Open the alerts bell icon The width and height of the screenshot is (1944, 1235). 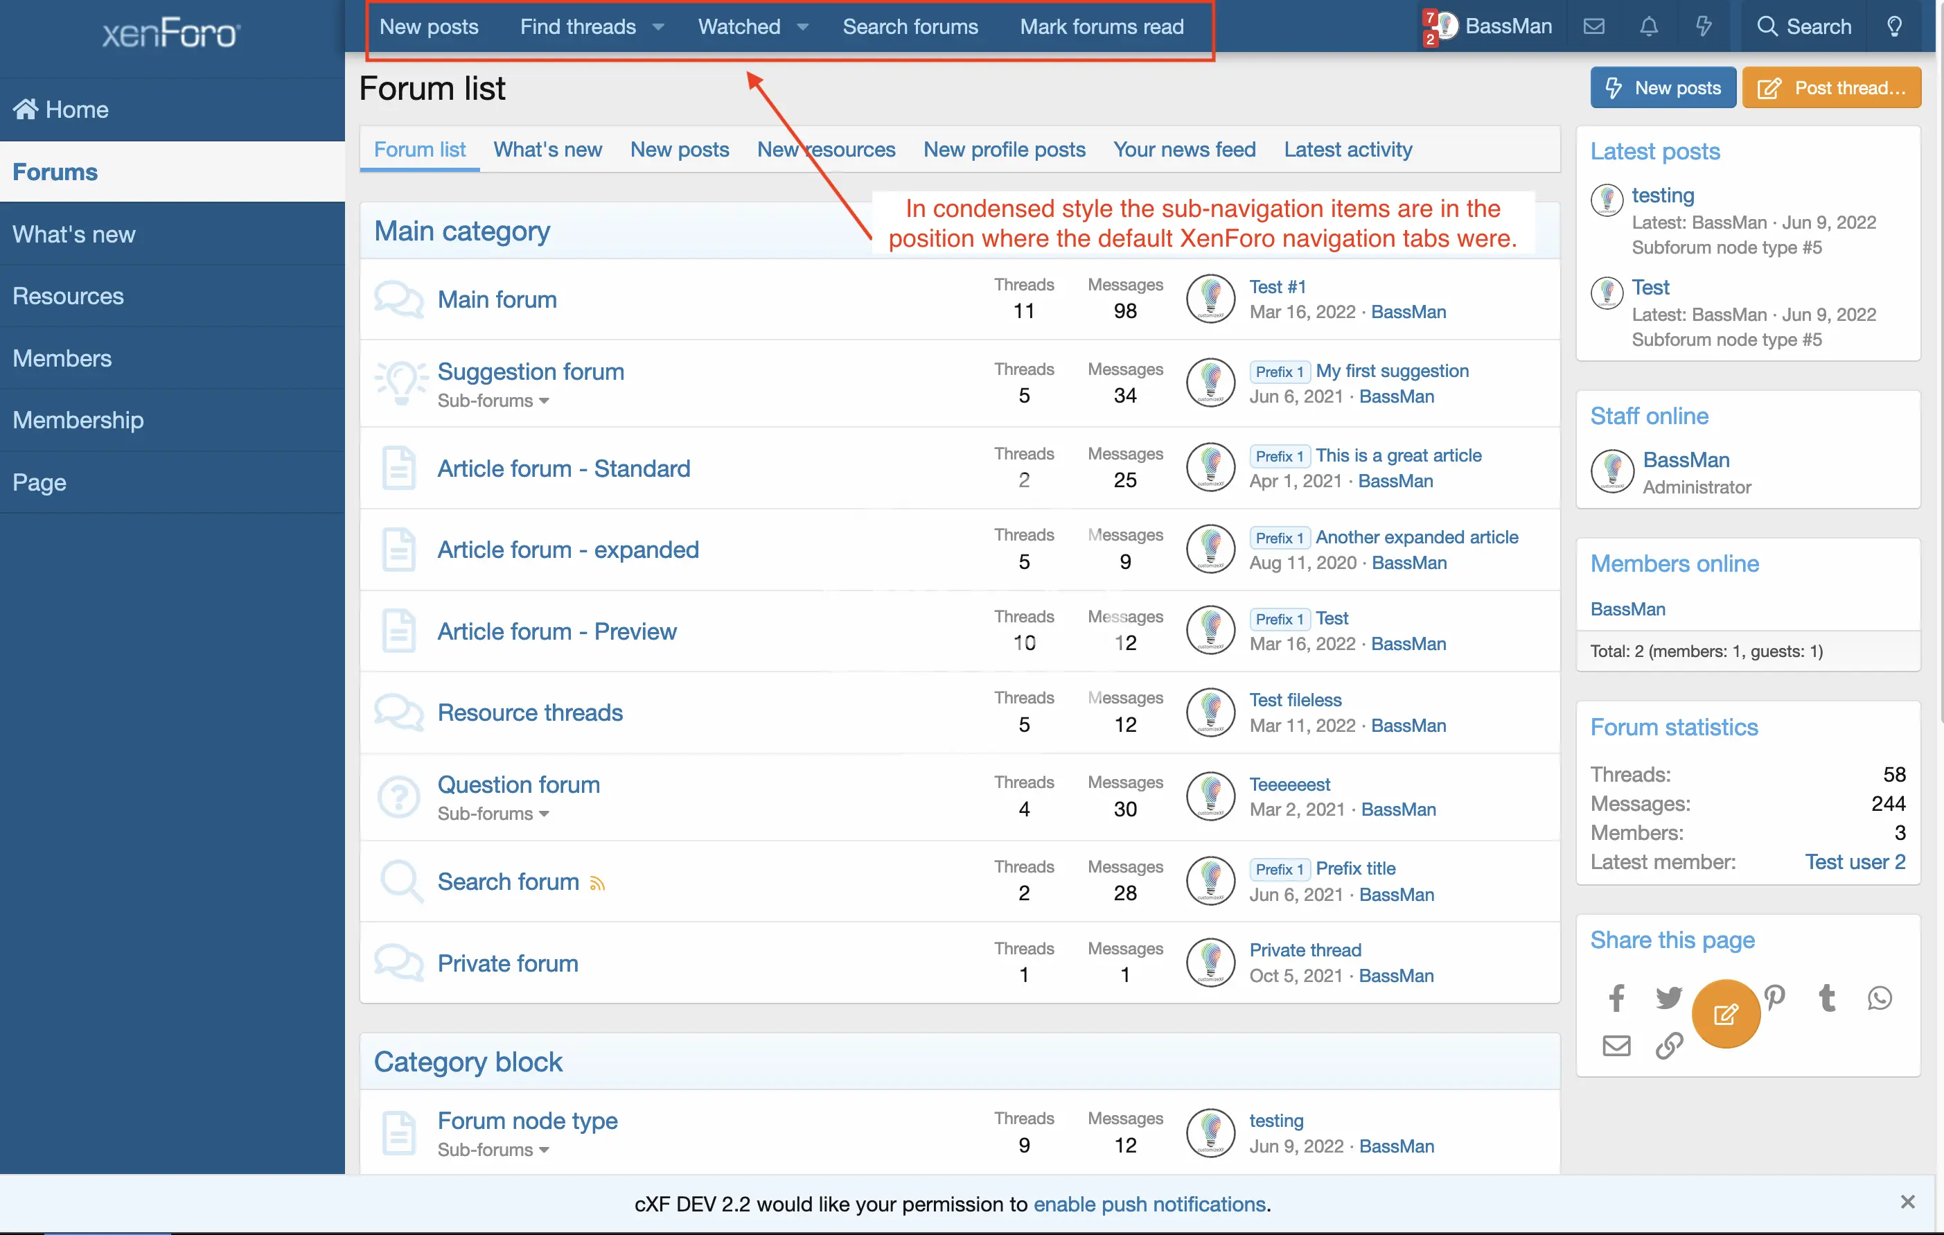coord(1649,26)
